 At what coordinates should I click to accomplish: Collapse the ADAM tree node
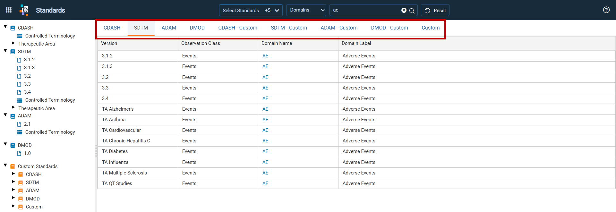[5, 115]
